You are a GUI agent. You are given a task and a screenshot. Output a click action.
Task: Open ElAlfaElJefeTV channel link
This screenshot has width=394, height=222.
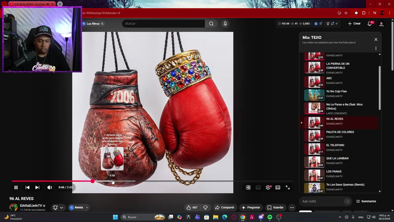click(31, 206)
